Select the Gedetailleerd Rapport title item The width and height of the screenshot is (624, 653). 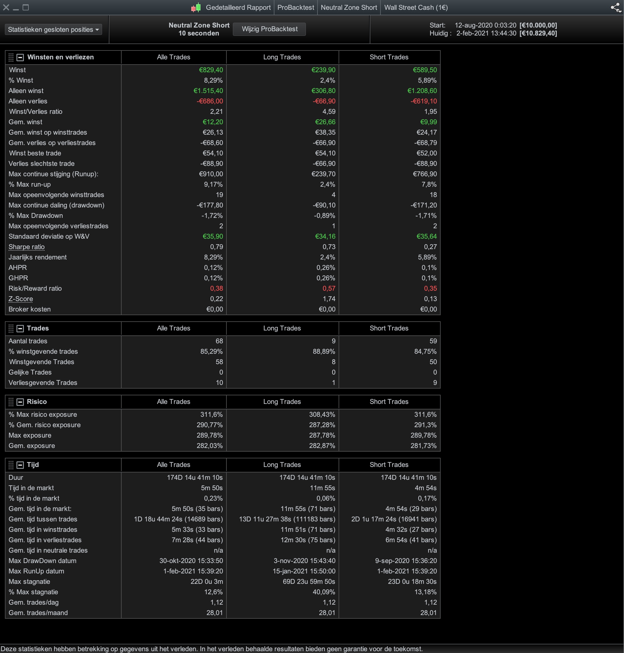click(x=238, y=7)
